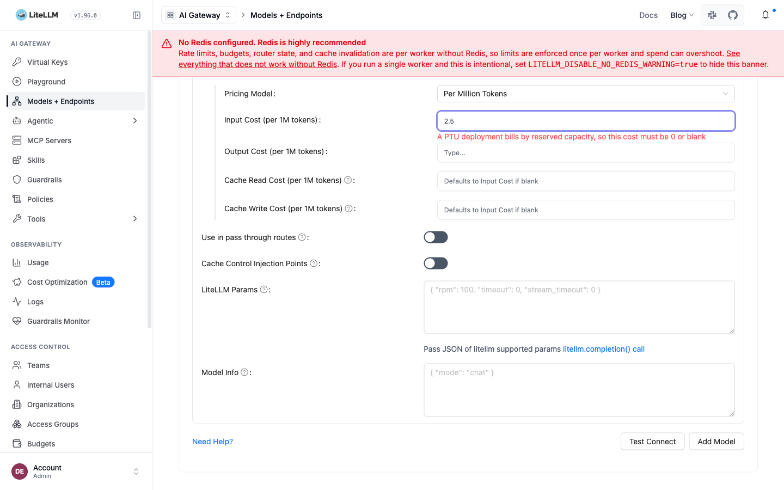784x490 pixels.
Task: Click the LiteLLM logo
Action: tap(37, 15)
